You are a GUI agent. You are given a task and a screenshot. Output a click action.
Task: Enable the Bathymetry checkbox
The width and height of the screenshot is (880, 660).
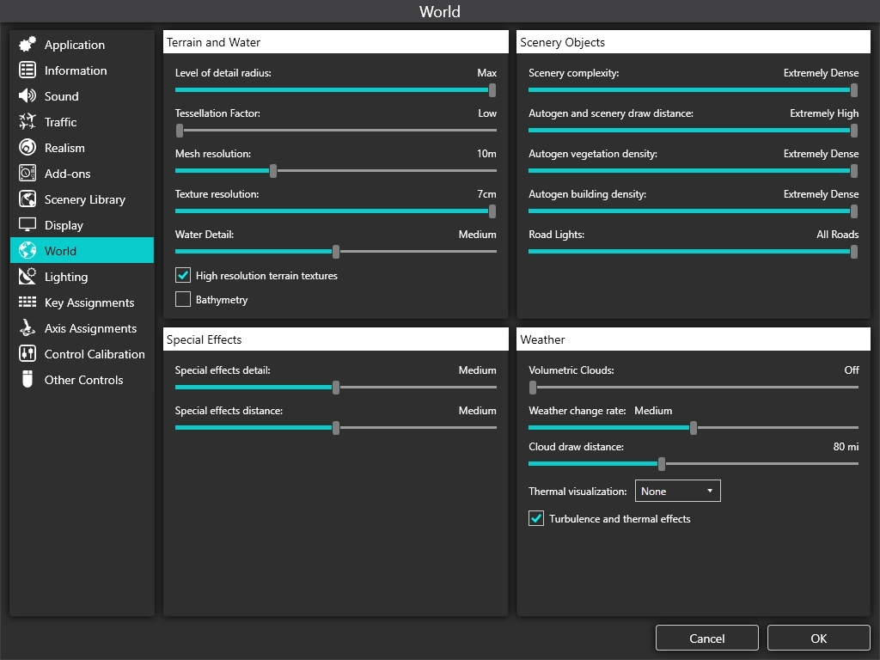(x=183, y=300)
